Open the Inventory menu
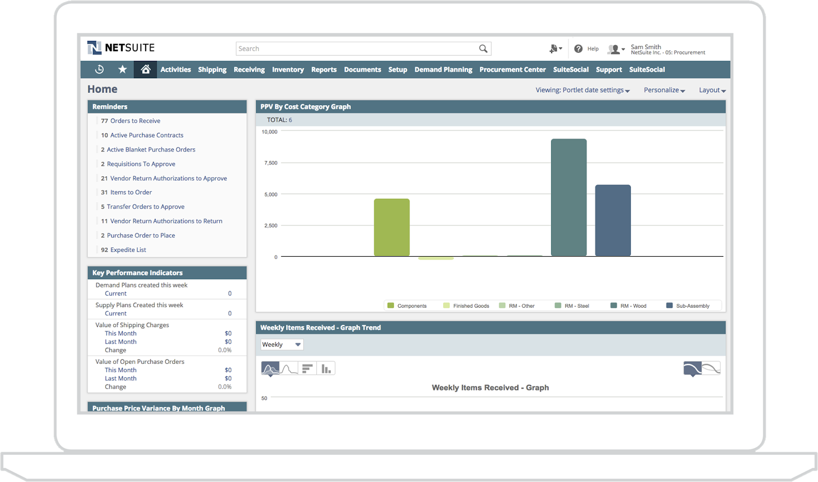The width and height of the screenshot is (818, 482). [288, 70]
